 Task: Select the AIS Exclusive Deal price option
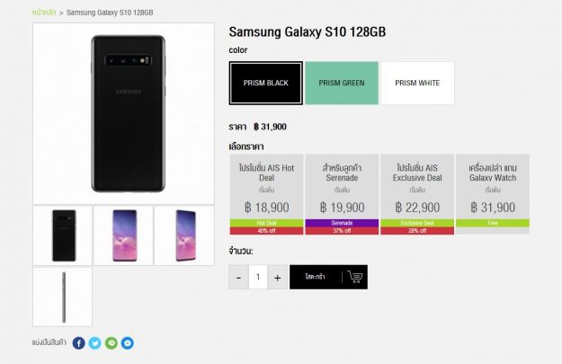pos(417,194)
